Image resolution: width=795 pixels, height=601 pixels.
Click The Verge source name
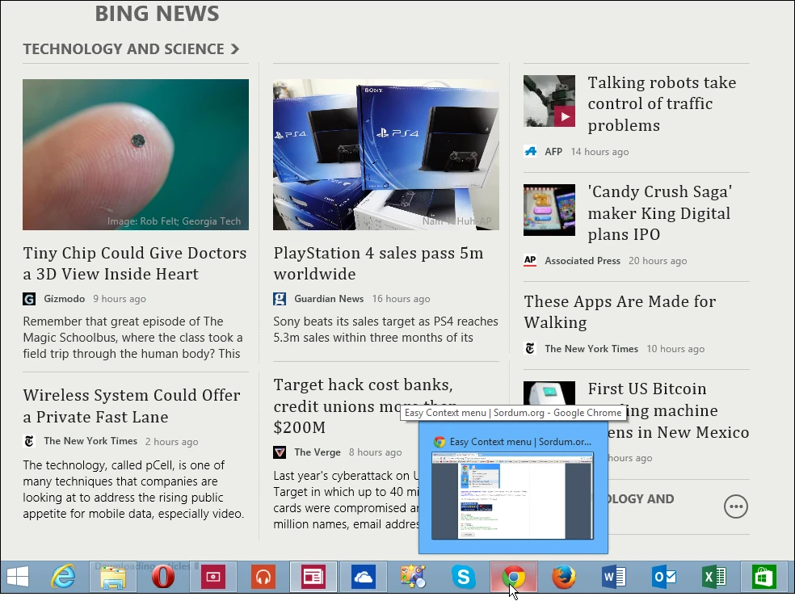pyautogui.click(x=318, y=452)
